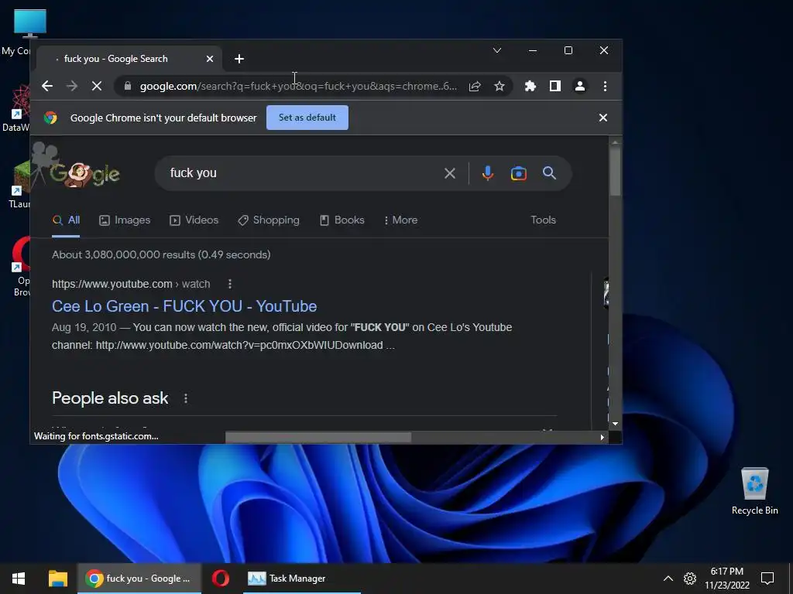Dismiss the default browser infobar
Screen dimensions: 793x594
click(602, 118)
